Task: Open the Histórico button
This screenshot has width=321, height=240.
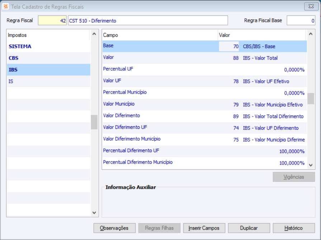Action: point(293,228)
